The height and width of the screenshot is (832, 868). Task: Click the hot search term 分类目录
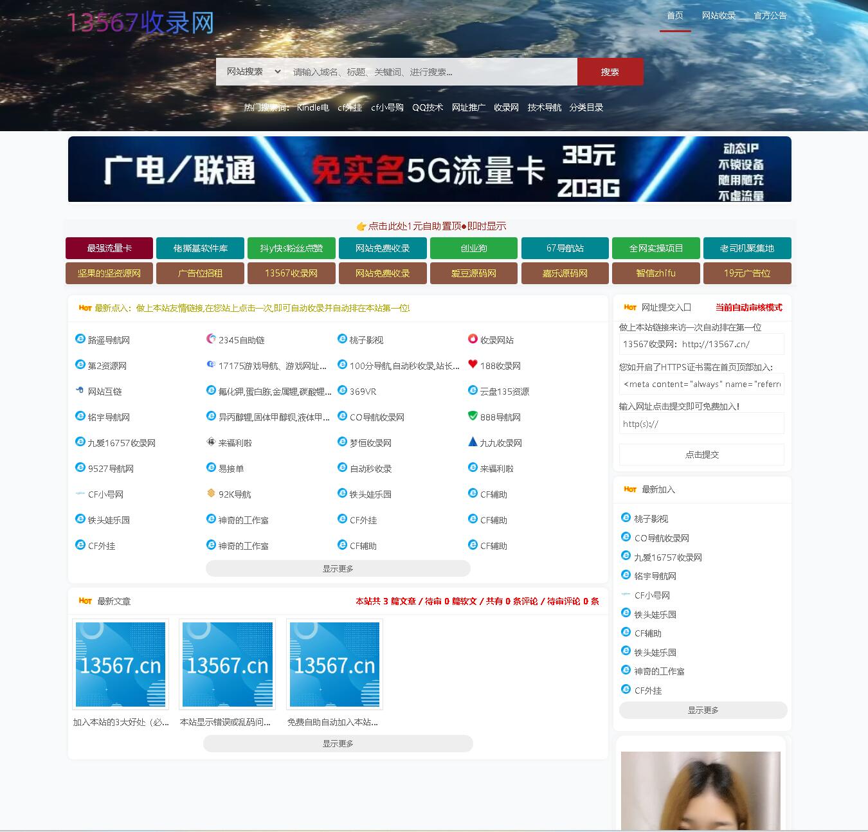coord(586,107)
